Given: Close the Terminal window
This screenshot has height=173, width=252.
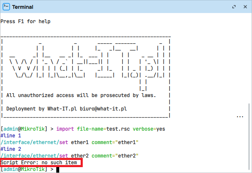Looking at the screenshot, I should 244,7.
